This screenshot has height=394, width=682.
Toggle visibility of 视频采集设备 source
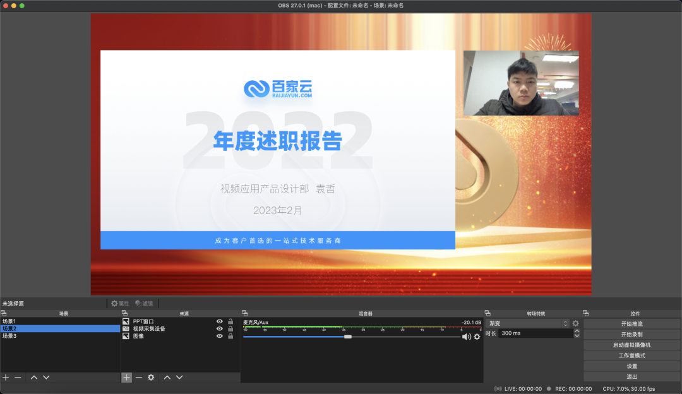pyautogui.click(x=220, y=329)
